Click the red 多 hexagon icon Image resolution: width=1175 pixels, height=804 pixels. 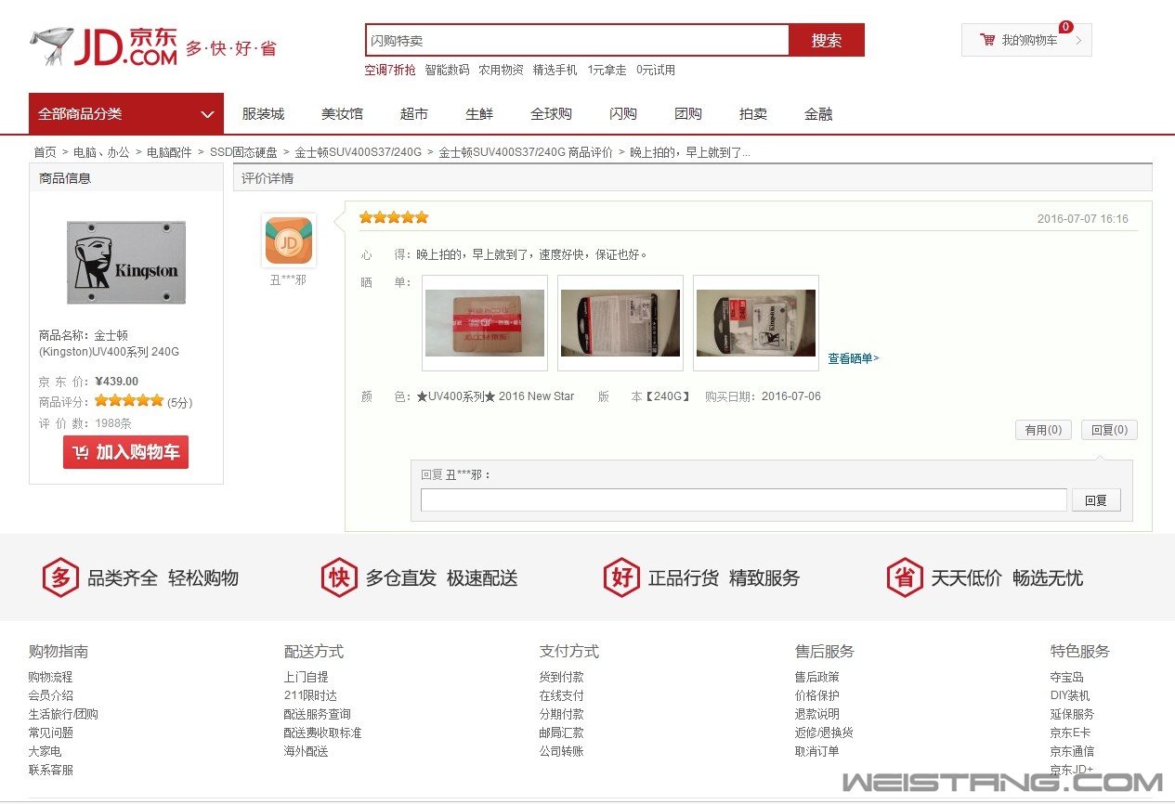[x=59, y=577]
